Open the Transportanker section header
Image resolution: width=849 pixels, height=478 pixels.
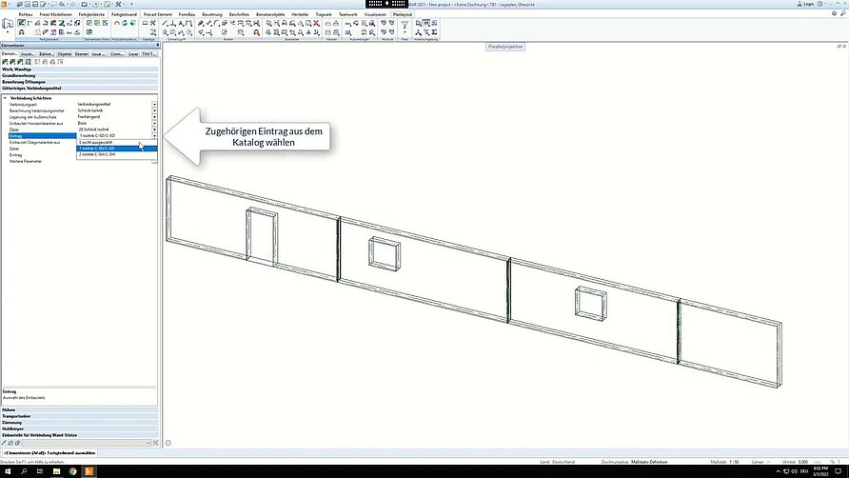18,416
